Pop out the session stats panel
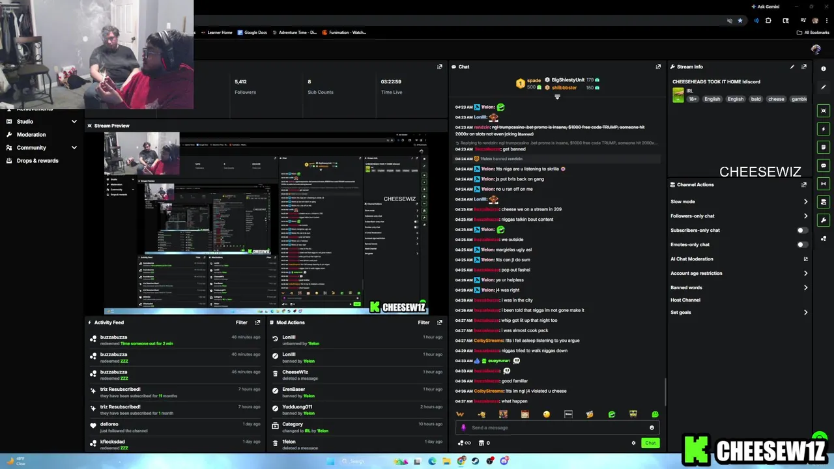This screenshot has height=469, width=834. click(x=440, y=66)
